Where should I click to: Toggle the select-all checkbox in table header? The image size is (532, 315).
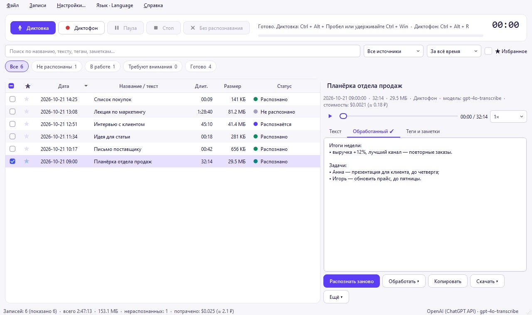[x=12, y=86]
